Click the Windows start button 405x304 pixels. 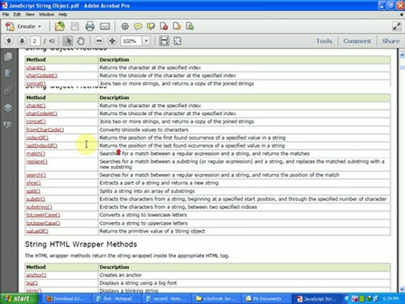point(18,299)
